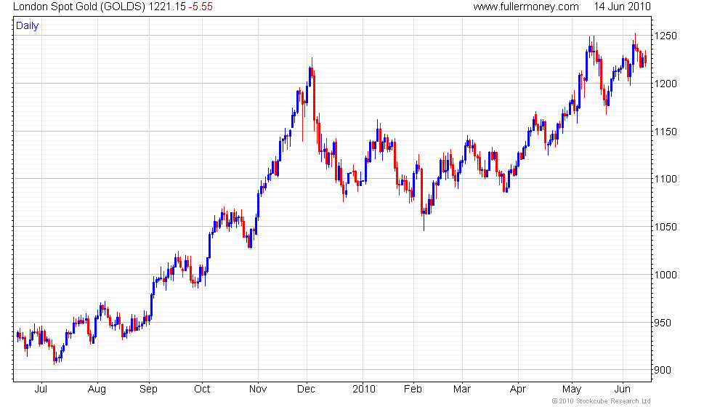Click the last red candlestick in June

pyautogui.click(x=646, y=59)
